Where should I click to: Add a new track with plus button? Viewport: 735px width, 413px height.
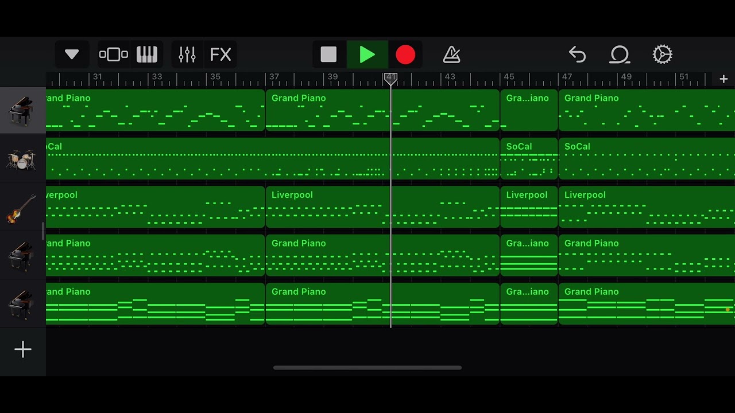click(23, 349)
